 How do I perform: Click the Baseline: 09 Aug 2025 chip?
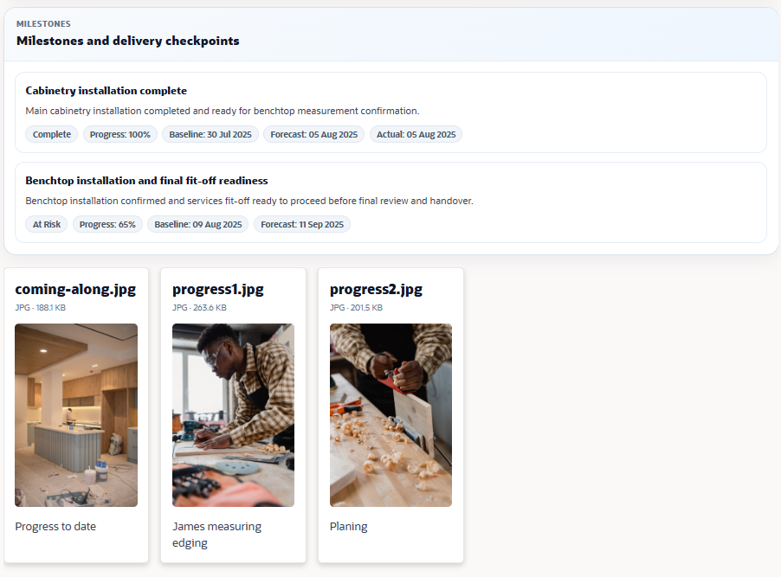(x=197, y=225)
